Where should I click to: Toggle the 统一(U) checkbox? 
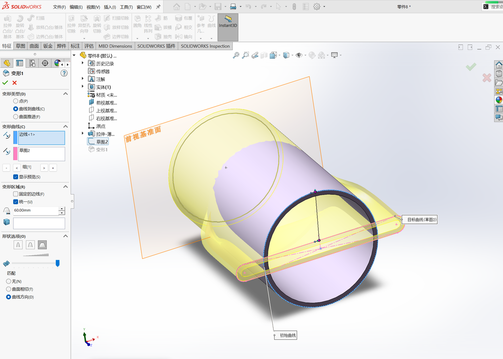tap(15, 202)
